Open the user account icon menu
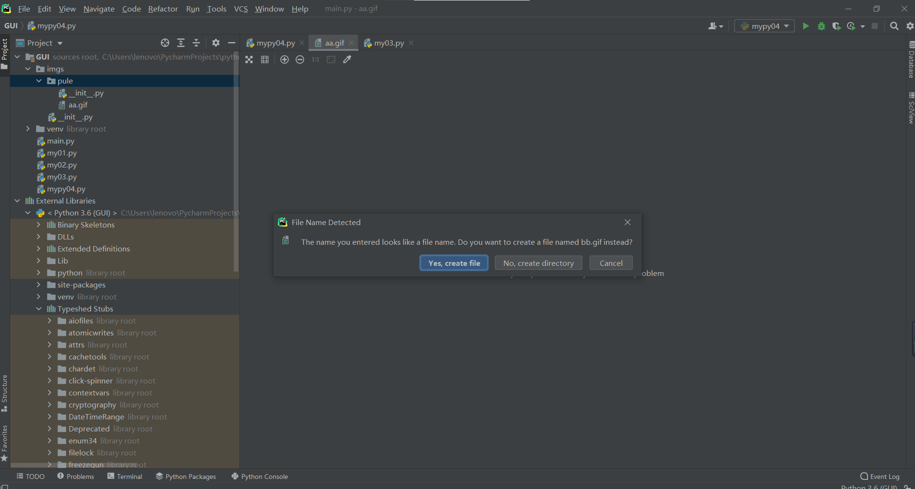Viewport: 915px width, 489px height. (x=715, y=26)
